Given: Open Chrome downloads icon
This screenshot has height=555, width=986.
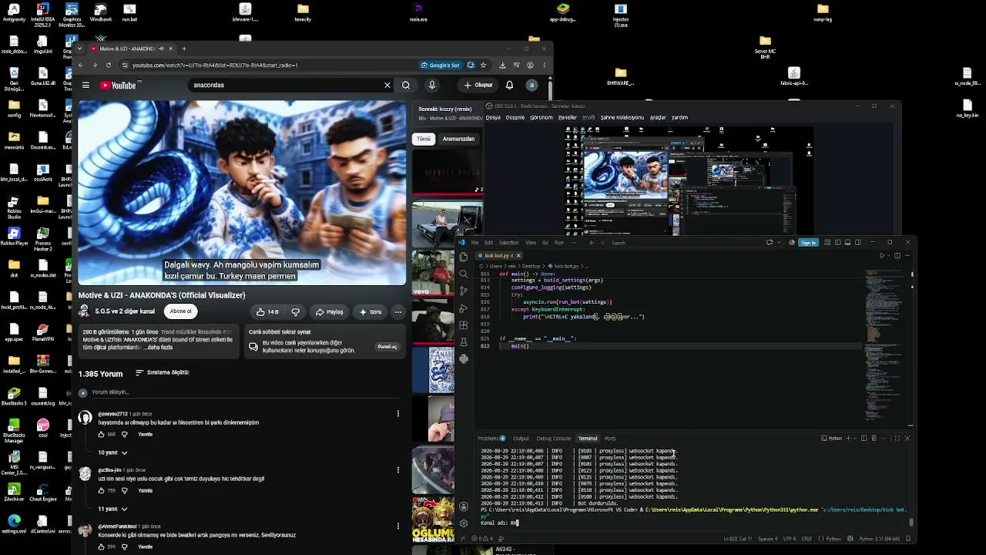Looking at the screenshot, I should point(502,65).
